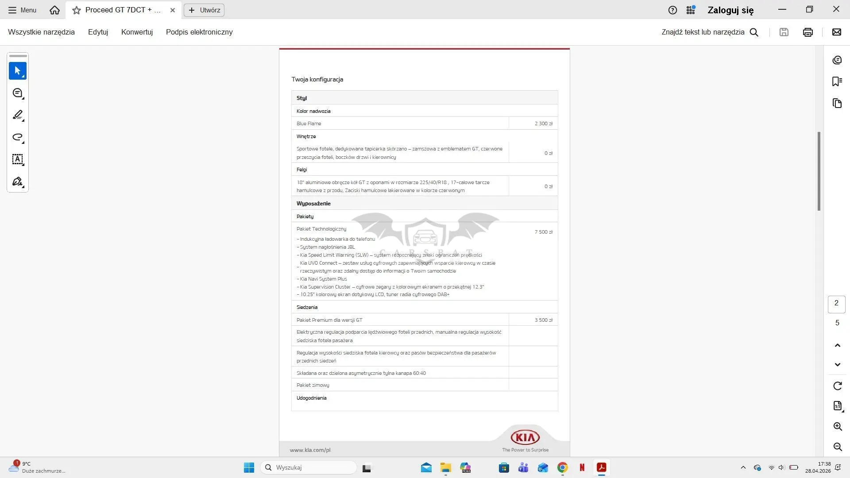
Task: Star the Proceed GT 7DCT document
Action: pos(77,10)
